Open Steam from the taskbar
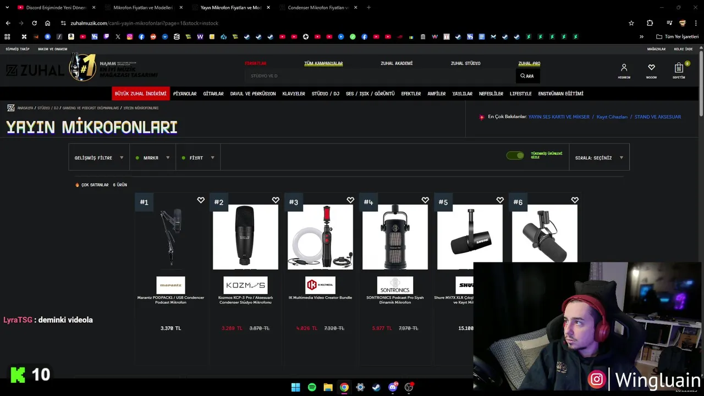Image resolution: width=704 pixels, height=396 pixels. pos(376,387)
